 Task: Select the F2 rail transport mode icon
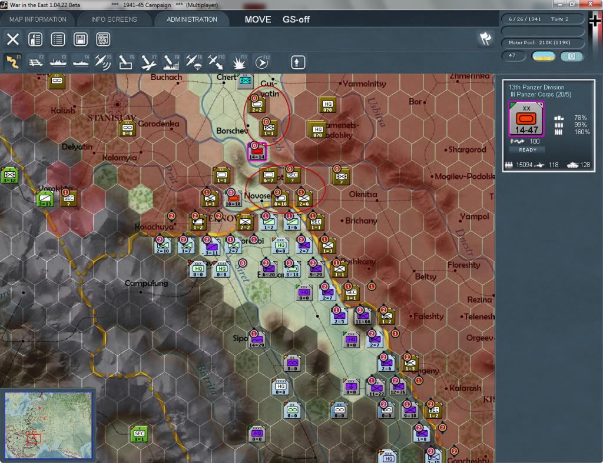[x=36, y=62]
